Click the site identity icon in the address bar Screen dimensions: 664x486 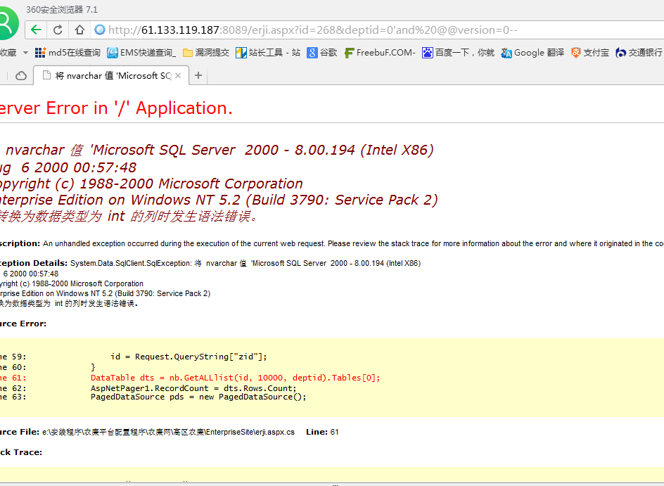(x=99, y=30)
